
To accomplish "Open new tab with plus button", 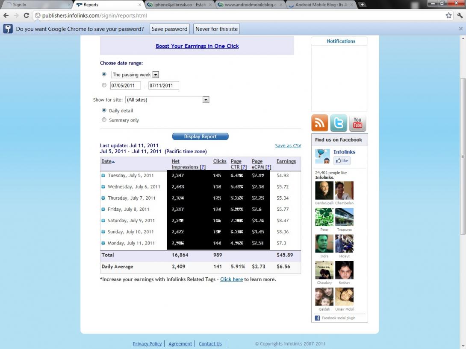I will pos(362,5).
